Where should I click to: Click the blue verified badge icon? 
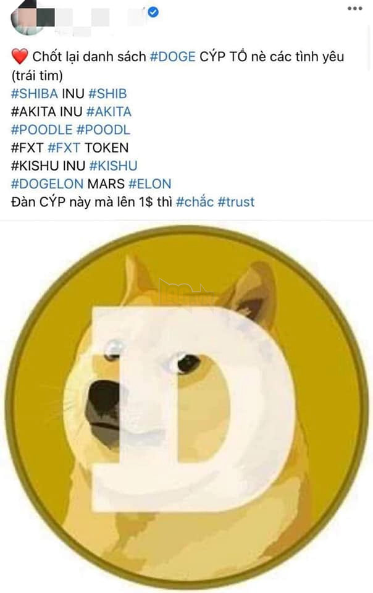click(x=153, y=12)
